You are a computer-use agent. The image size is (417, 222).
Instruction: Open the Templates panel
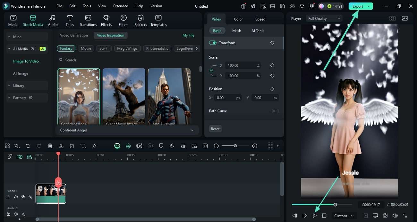pos(158,21)
